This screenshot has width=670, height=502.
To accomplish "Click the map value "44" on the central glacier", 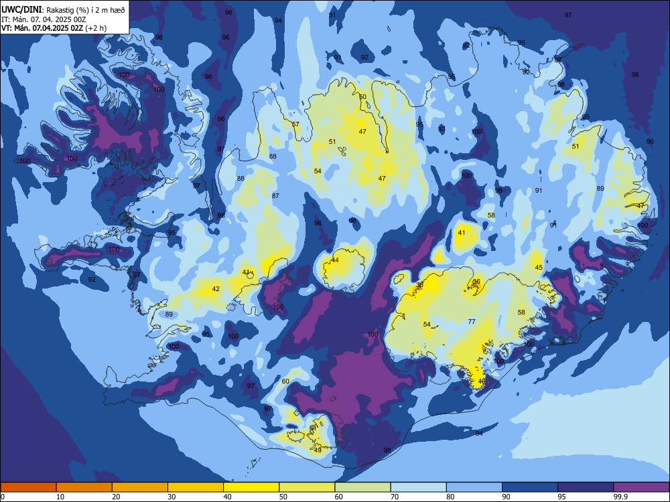I will point(335,260).
